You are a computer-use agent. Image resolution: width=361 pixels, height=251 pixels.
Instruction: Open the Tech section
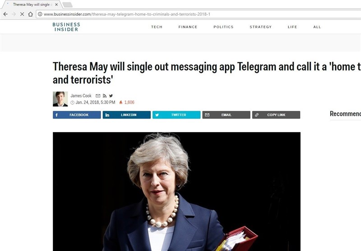coord(157,27)
